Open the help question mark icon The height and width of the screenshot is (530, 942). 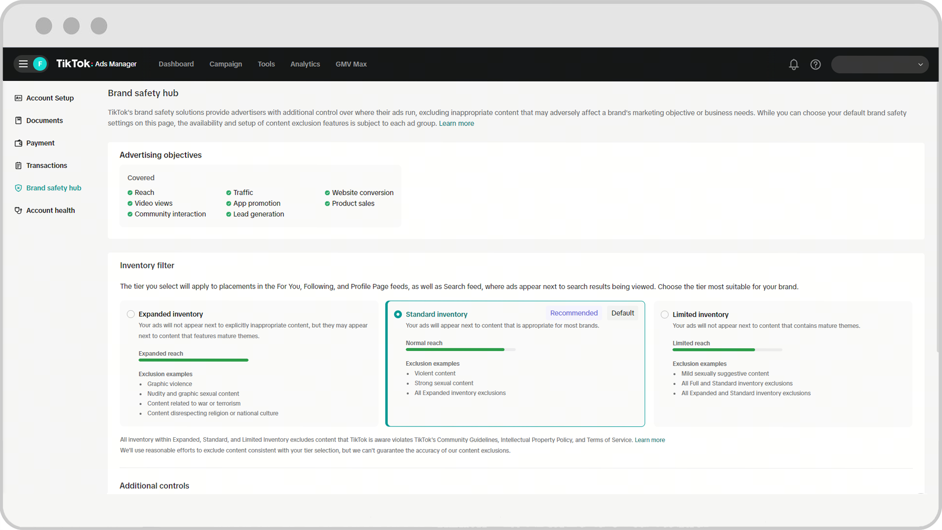[815, 64]
